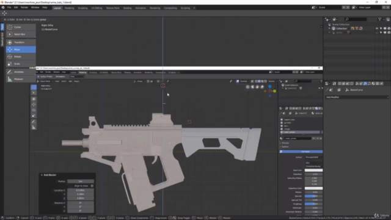Image resolution: width=391 pixels, height=220 pixels.
Task: Toggle Surface Project checkbox in inner window
Action: tap(38, 76)
